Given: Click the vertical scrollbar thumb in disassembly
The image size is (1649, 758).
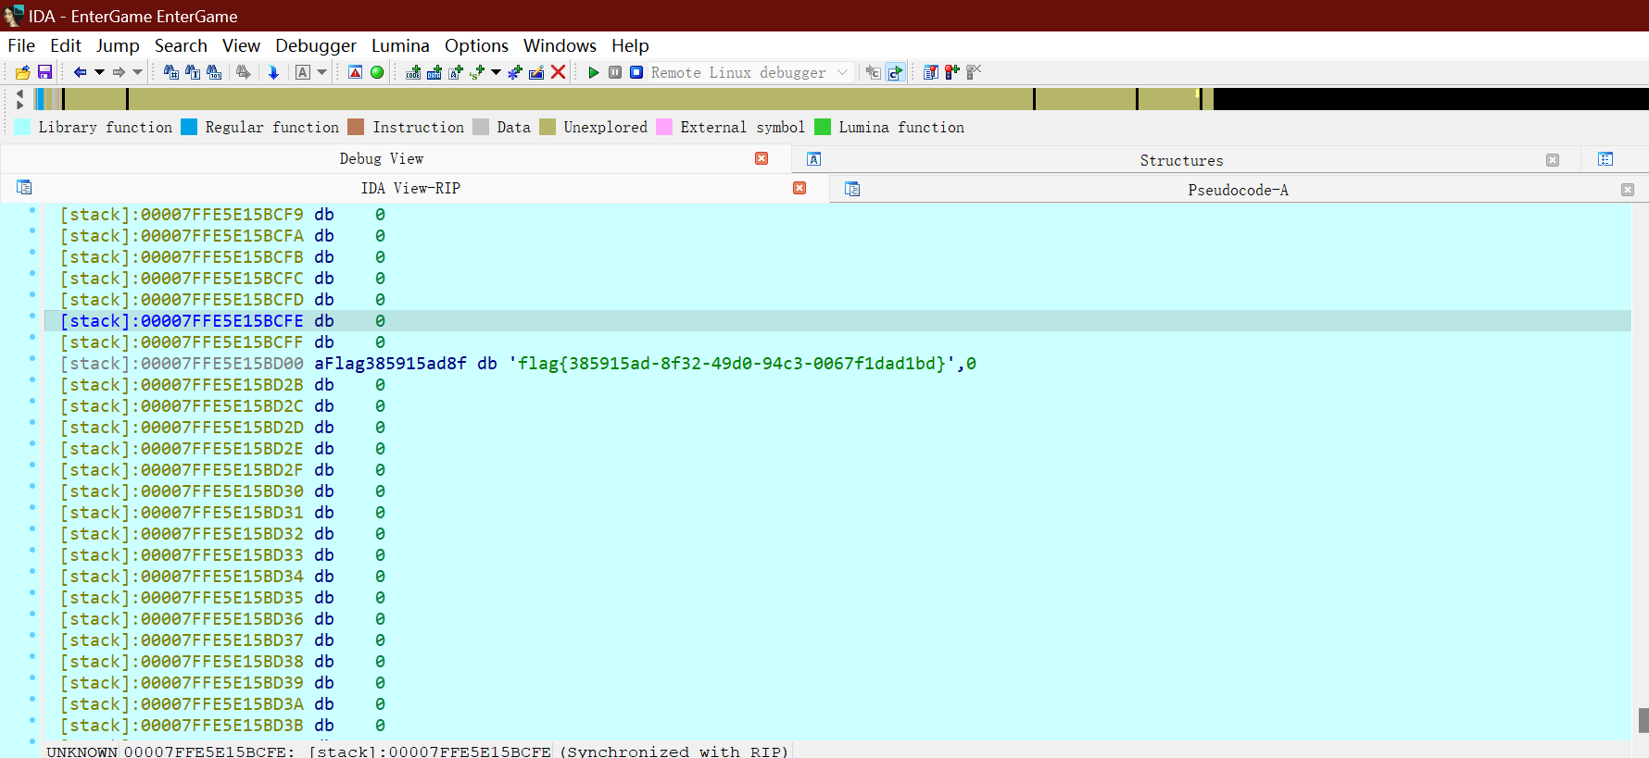Looking at the screenshot, I should point(1643,720).
